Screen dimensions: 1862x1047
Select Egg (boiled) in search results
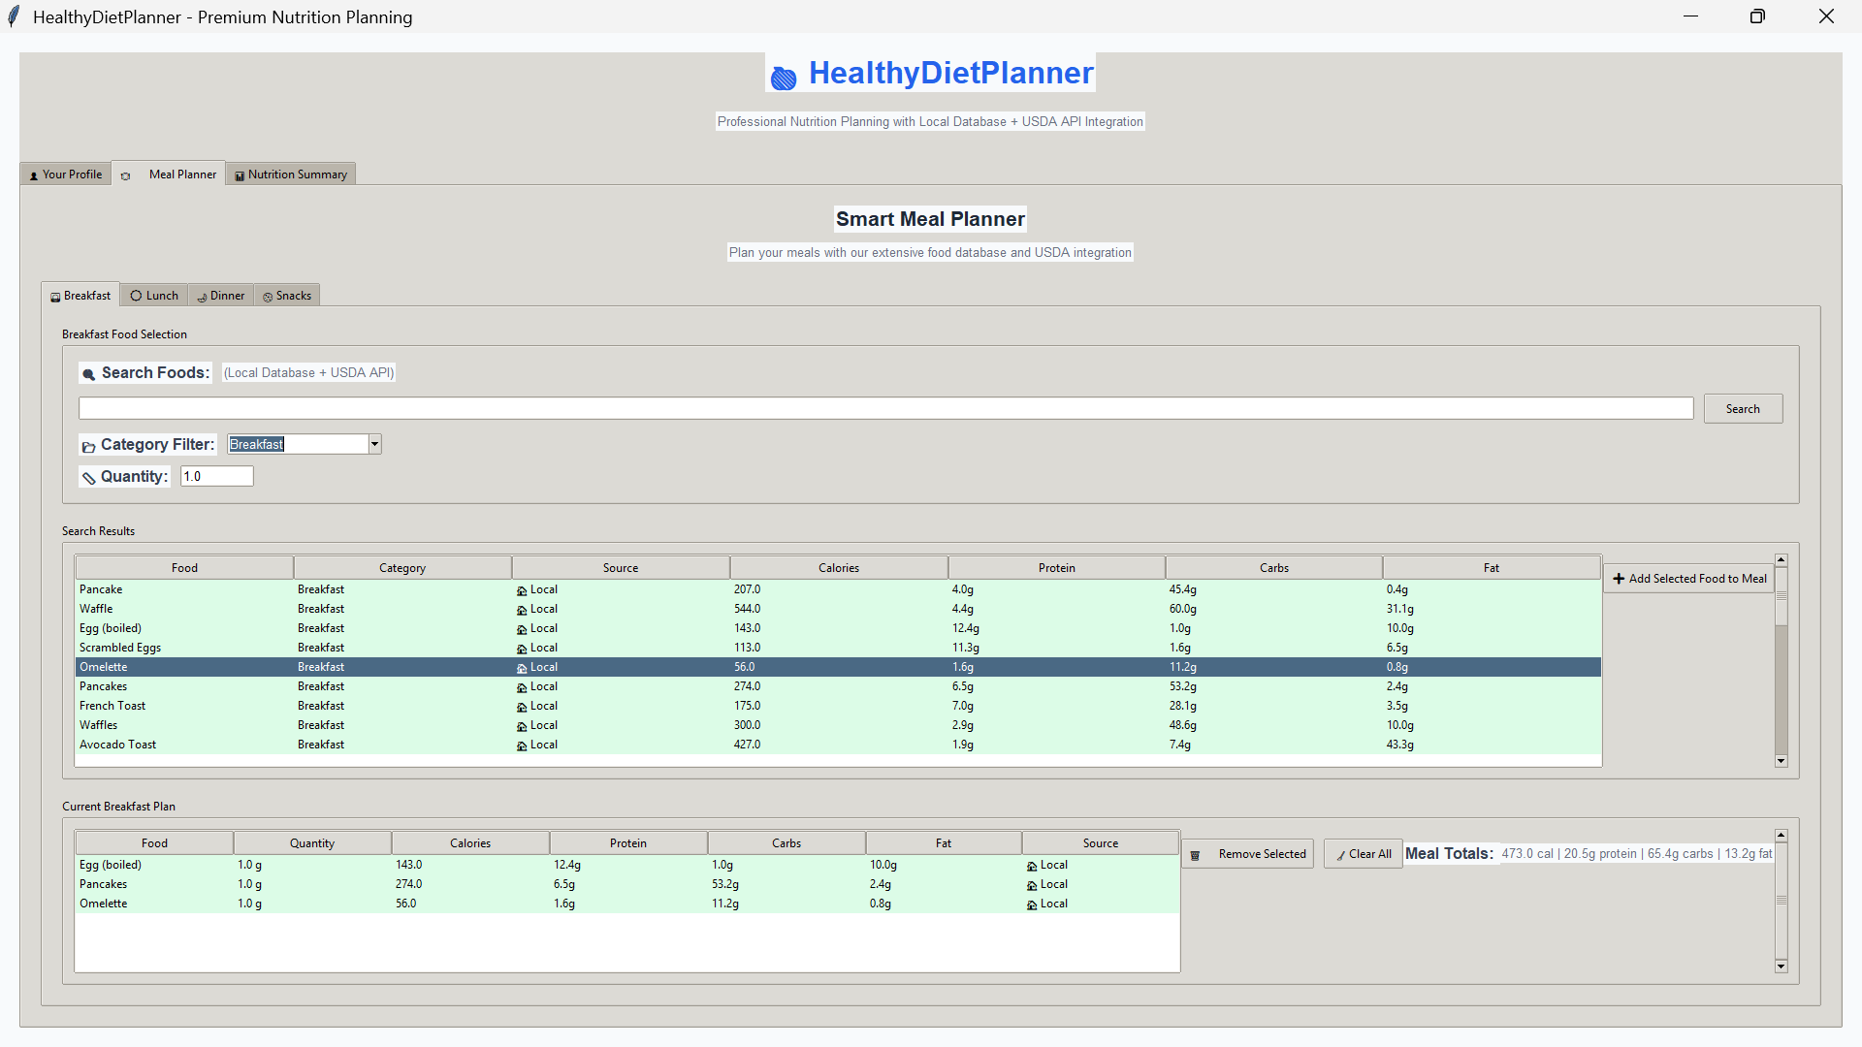[838, 628]
